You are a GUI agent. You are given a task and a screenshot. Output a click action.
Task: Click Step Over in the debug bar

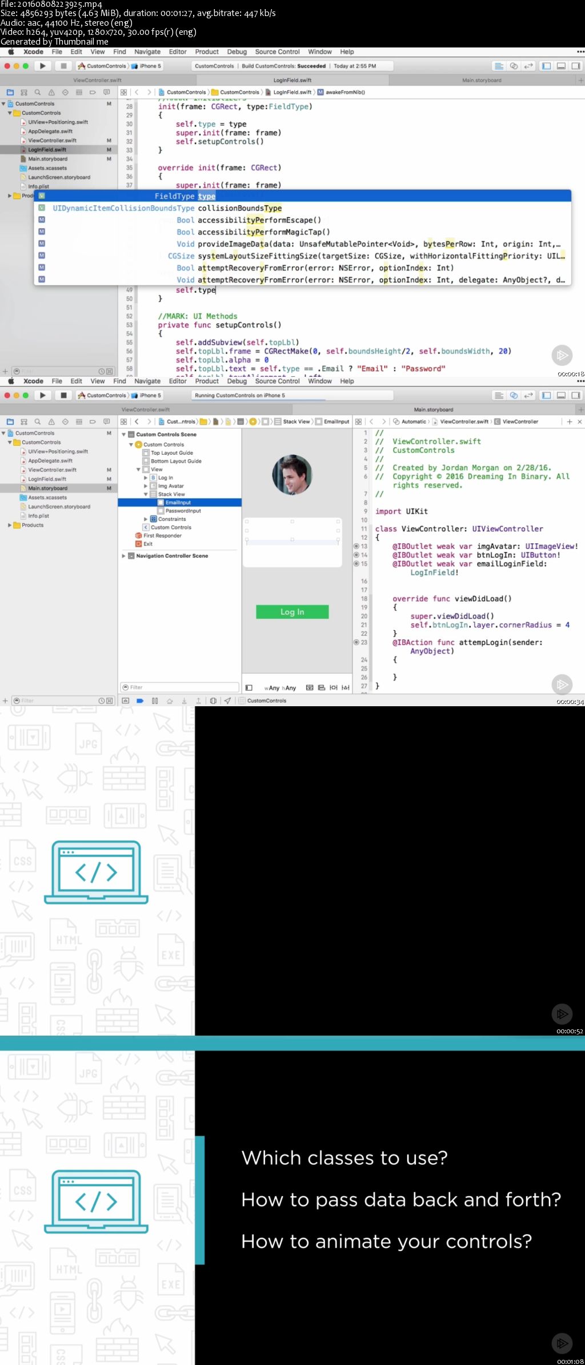170,701
